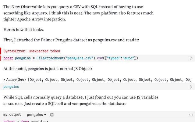195x122 pixels.
Task: Click the FileAttachment function name
Action: coord(50,58)
